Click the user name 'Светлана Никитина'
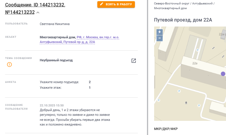 54,24
